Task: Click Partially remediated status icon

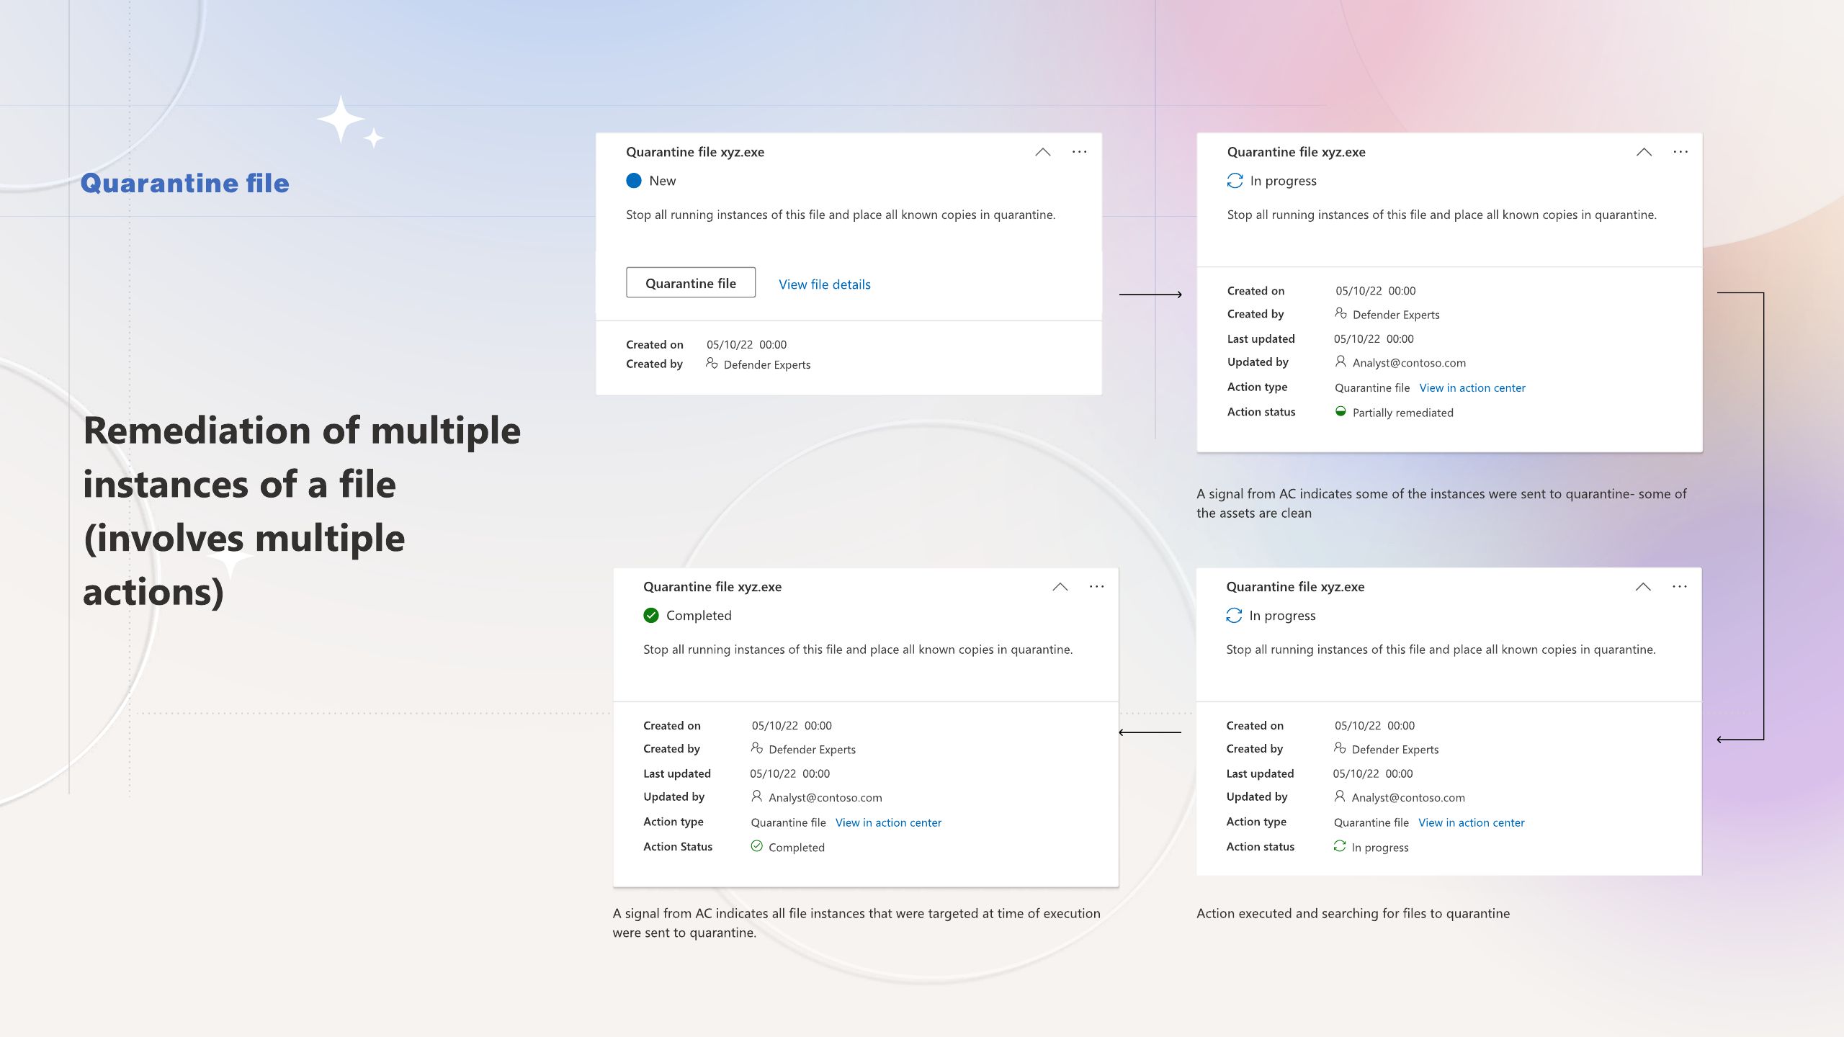Action: point(1341,411)
